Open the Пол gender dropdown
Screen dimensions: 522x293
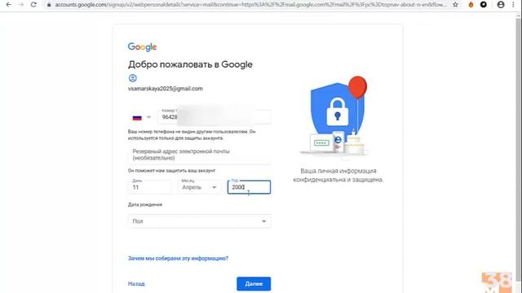199,221
